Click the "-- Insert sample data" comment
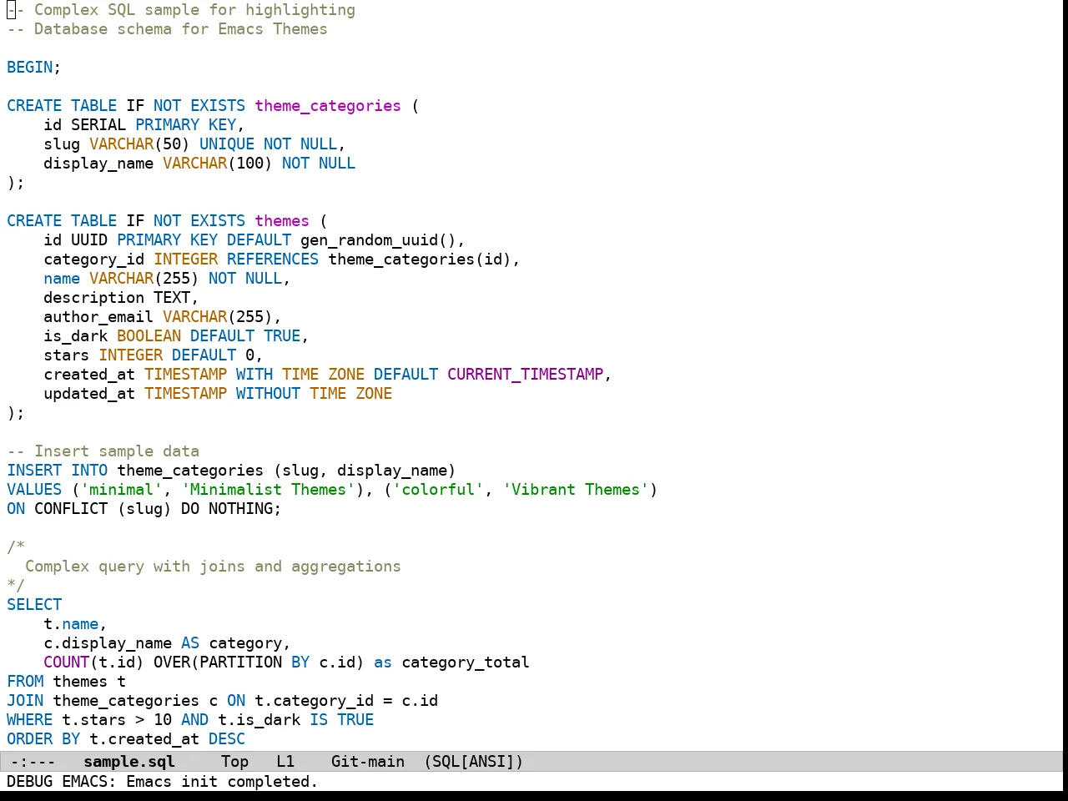 point(103,451)
